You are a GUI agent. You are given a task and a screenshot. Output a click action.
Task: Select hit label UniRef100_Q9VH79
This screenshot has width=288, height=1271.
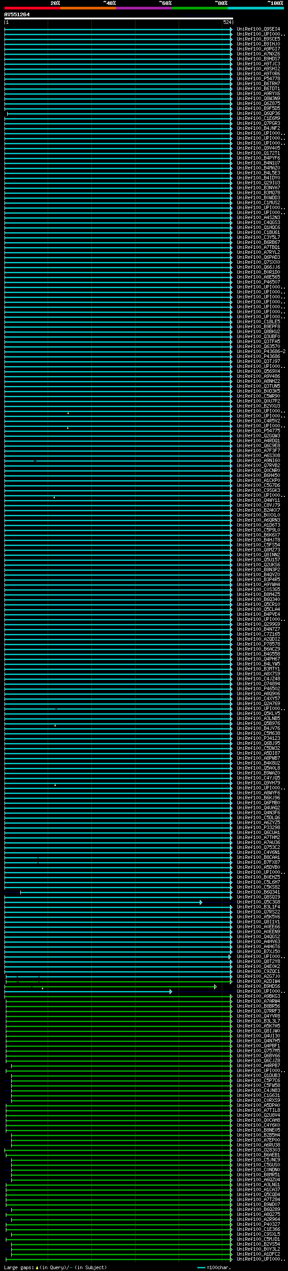[x=258, y=783]
